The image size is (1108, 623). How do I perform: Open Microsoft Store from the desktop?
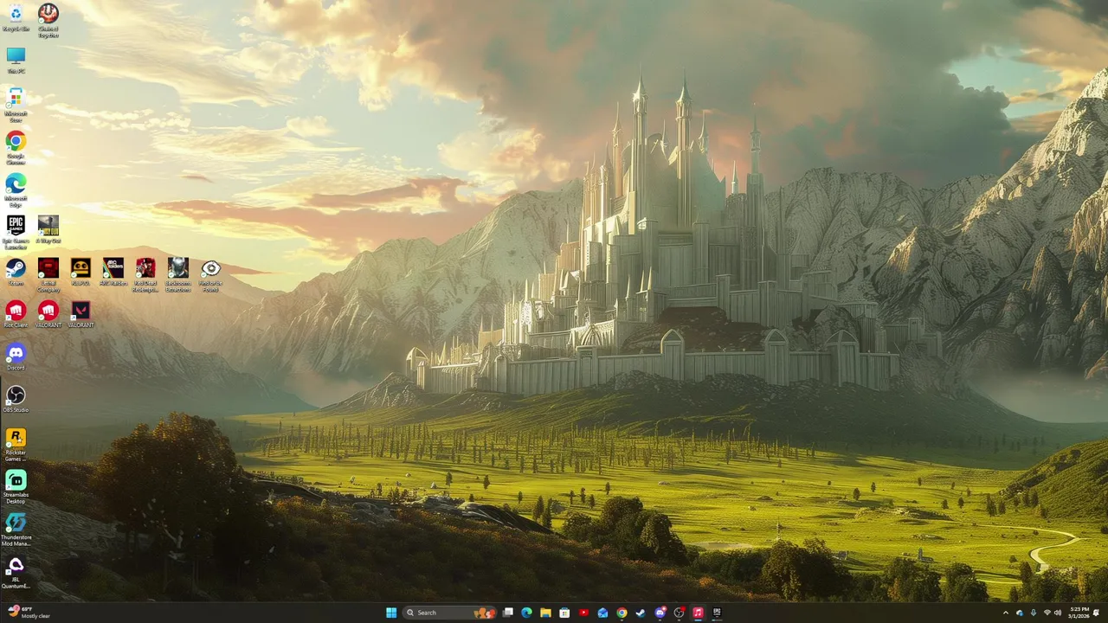16,106
